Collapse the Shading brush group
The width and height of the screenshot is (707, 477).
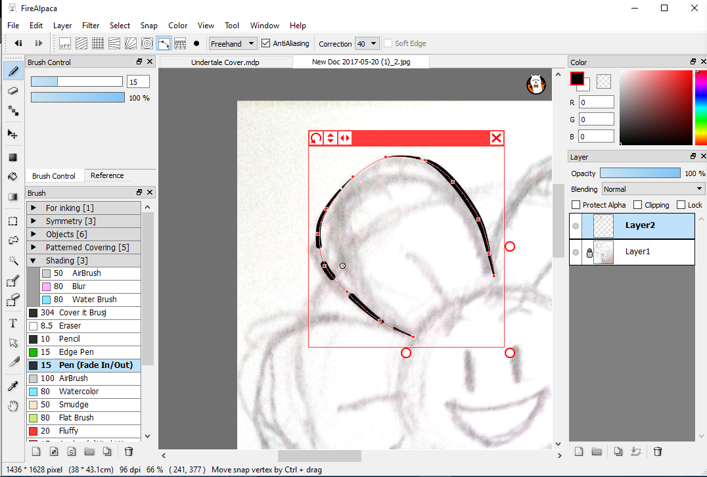click(34, 261)
